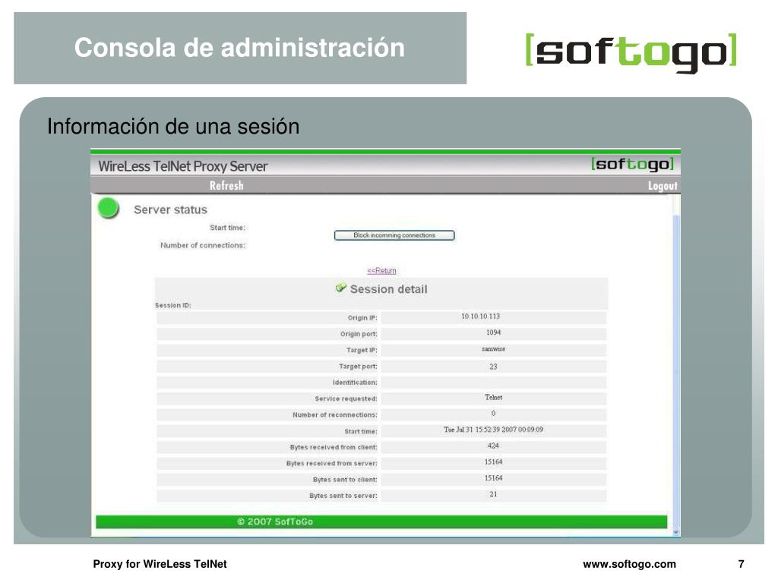This screenshot has height=583, width=778.
Task: Click the Block incoming connections button
Action: 394,235
